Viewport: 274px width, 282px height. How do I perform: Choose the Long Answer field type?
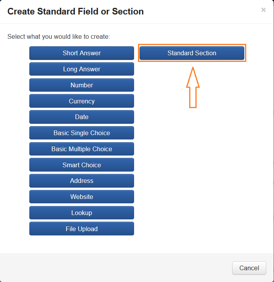click(82, 69)
